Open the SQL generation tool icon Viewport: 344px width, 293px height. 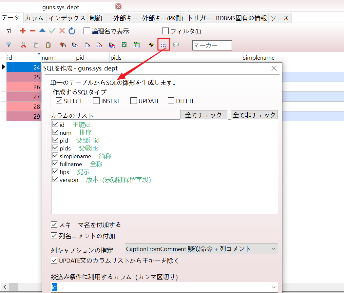[163, 45]
